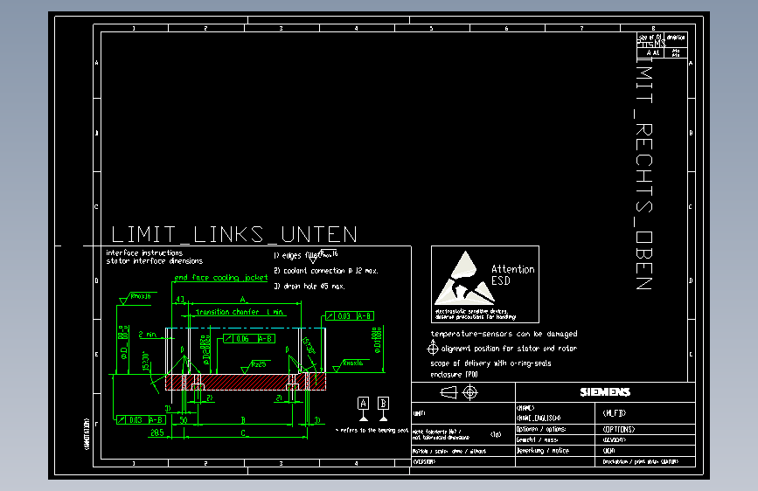This screenshot has height=491, width=758.
Task: Select the vertical LIMIT_RECHTS_OBEN label
Action: point(644,173)
